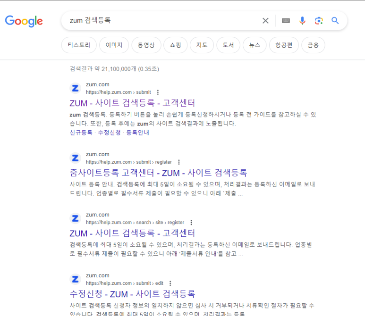Clear the search box with the X icon
The width and height of the screenshot is (365, 316).
(x=265, y=21)
